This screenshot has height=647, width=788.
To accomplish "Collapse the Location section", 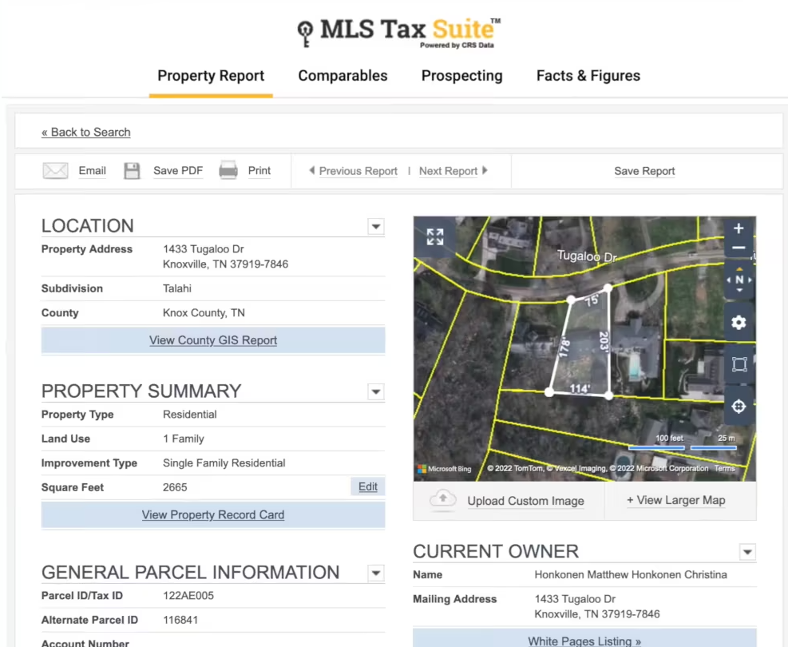I will 375,227.
